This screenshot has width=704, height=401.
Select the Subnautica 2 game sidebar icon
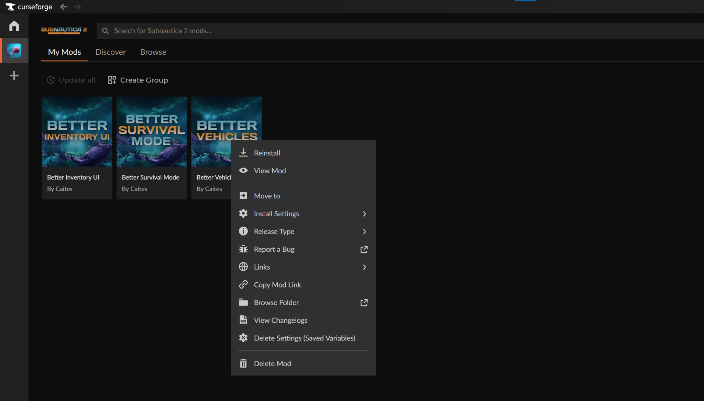pyautogui.click(x=14, y=51)
